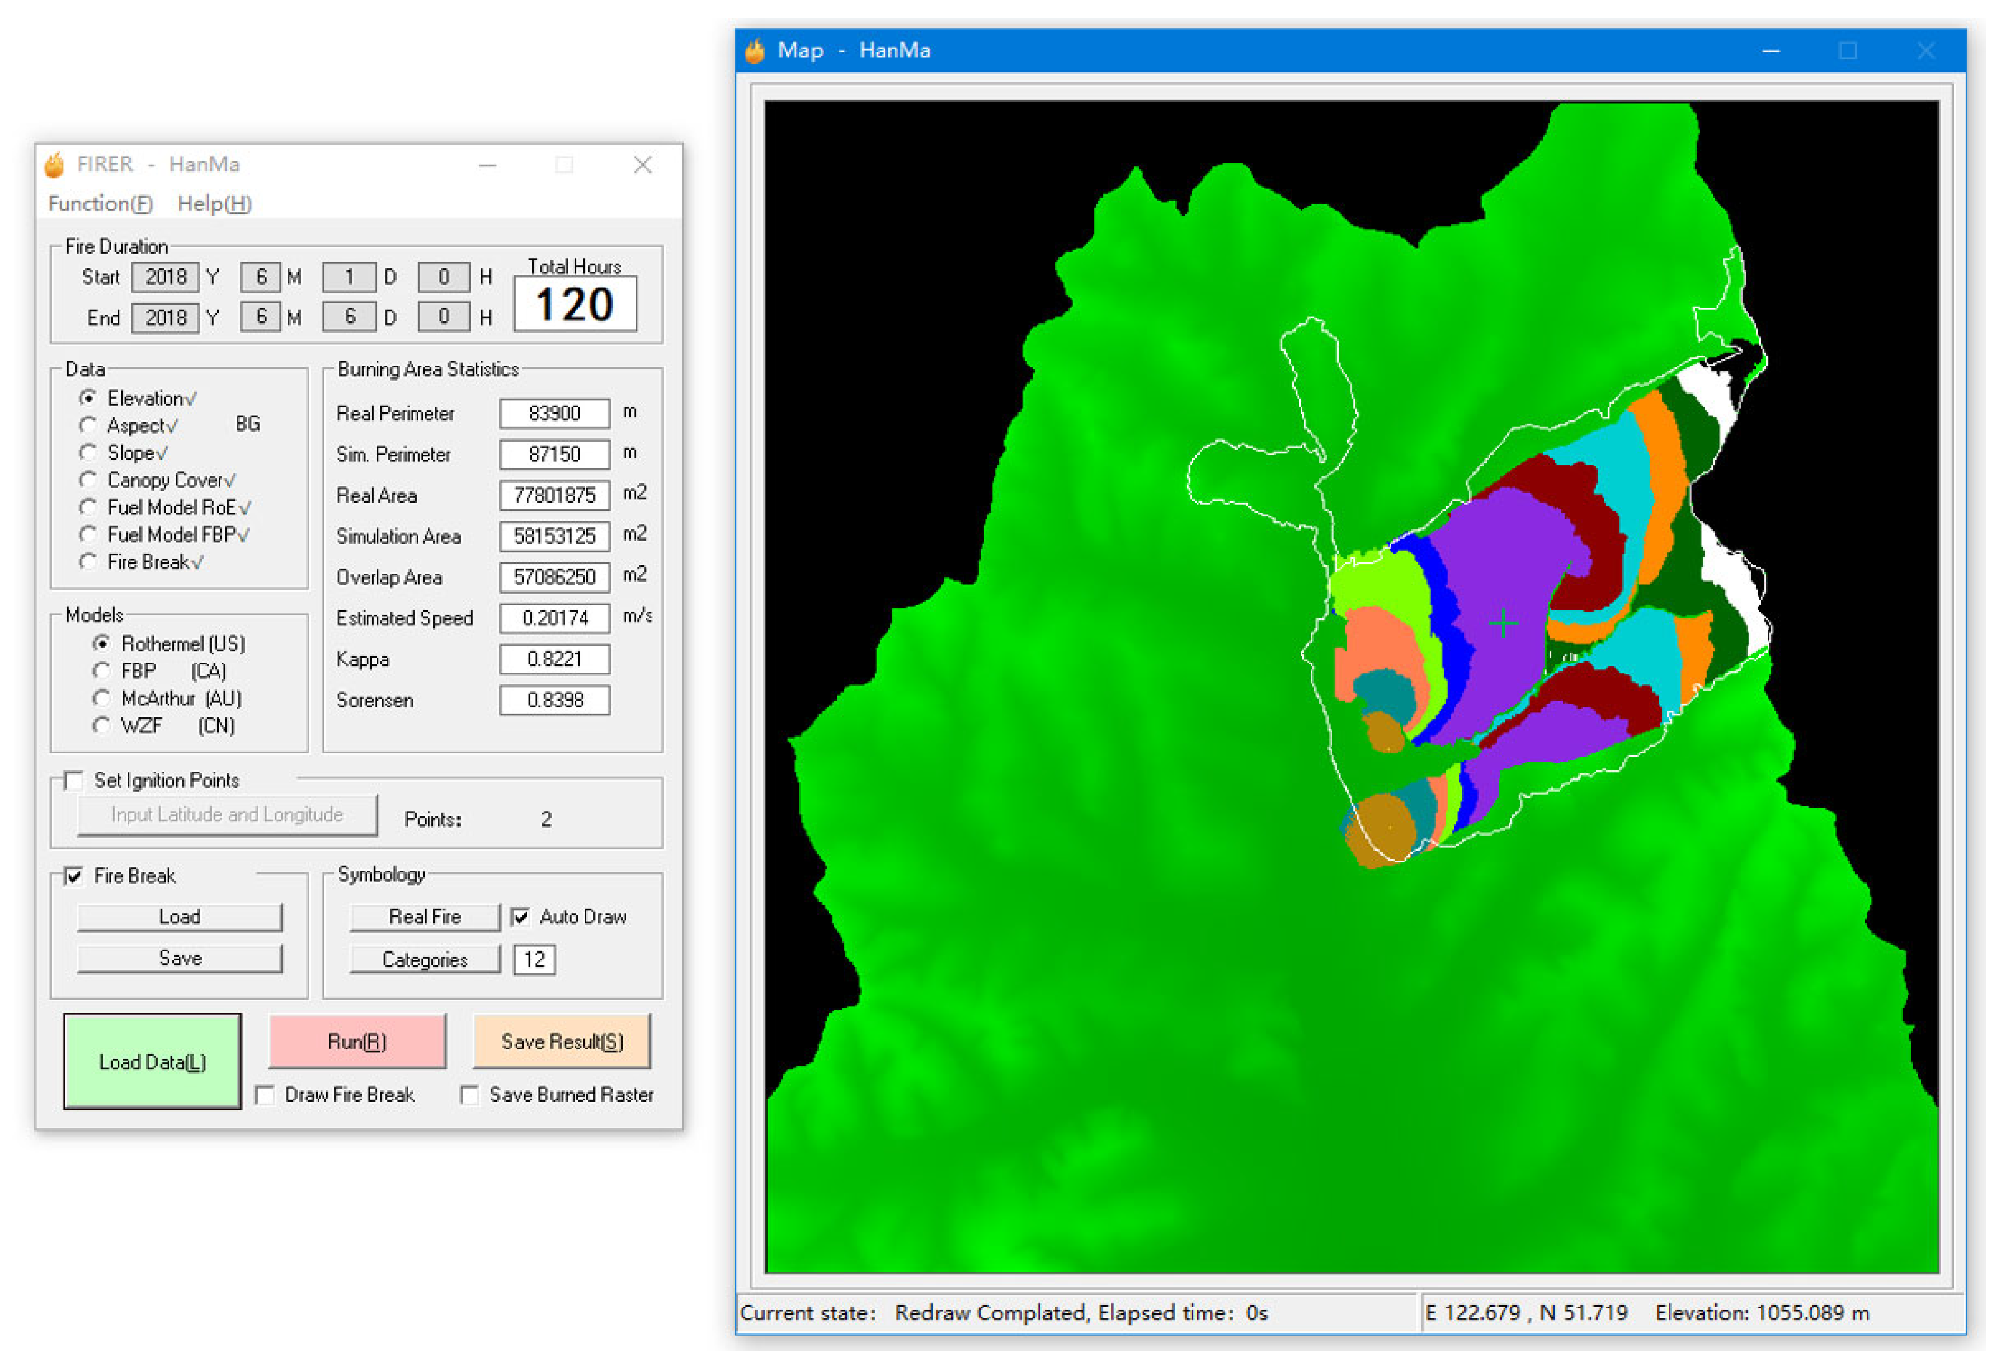Enable Set Ignition Points checkbox
The height and width of the screenshot is (1366, 1997).
point(75,780)
